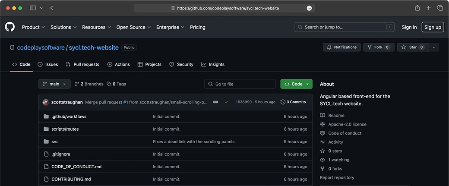The image size is (449, 186).
Task: Switch to the Security tab
Action: (x=181, y=64)
